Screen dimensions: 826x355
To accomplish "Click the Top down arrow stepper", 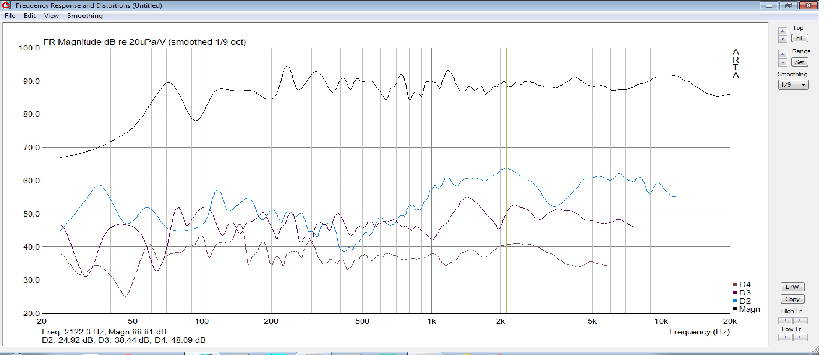I will (x=782, y=39).
